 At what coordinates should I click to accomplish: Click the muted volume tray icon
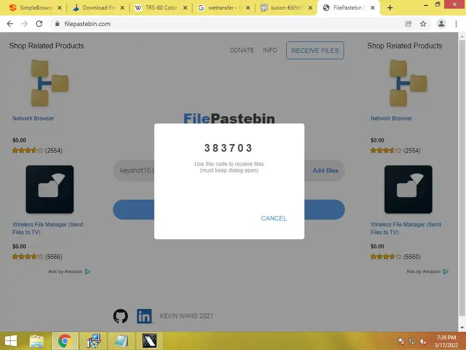click(x=423, y=341)
